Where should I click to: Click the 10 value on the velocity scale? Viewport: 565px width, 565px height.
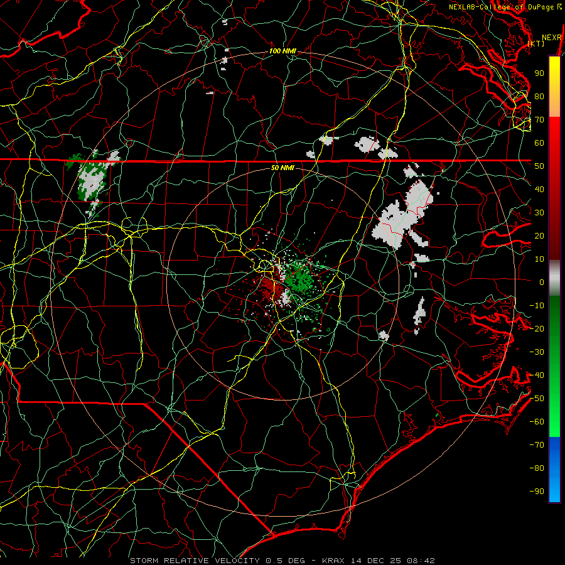point(539,259)
